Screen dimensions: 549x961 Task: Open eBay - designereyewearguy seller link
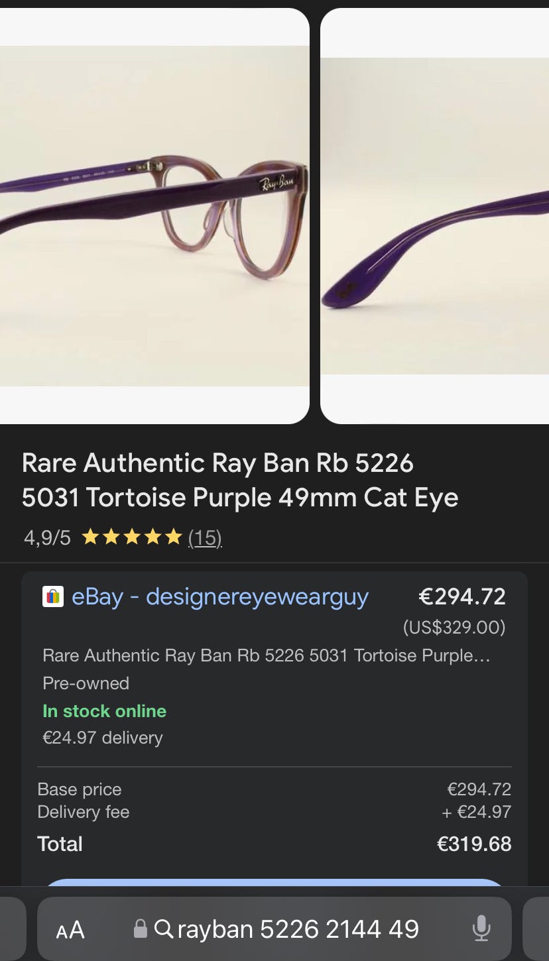pyautogui.click(x=220, y=596)
